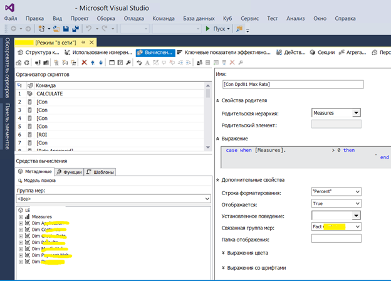This screenshot has width=391, height=281.
Task: Open the База данных menu
Action: pos(199,18)
